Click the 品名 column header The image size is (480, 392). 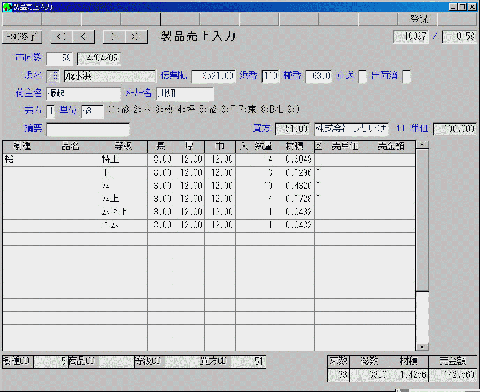tap(70, 147)
